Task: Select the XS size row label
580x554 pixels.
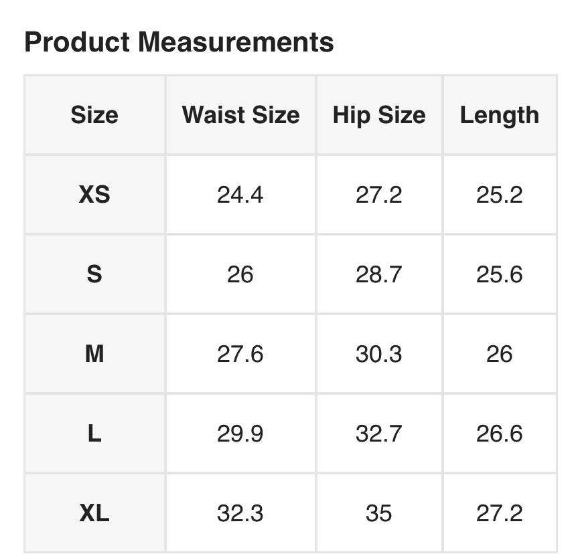Action: point(94,195)
